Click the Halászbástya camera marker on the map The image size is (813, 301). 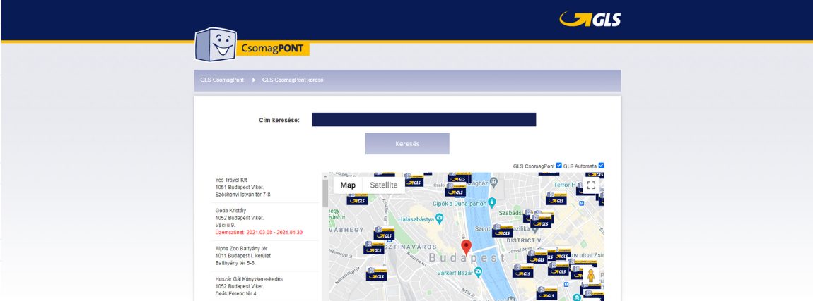pos(438,219)
